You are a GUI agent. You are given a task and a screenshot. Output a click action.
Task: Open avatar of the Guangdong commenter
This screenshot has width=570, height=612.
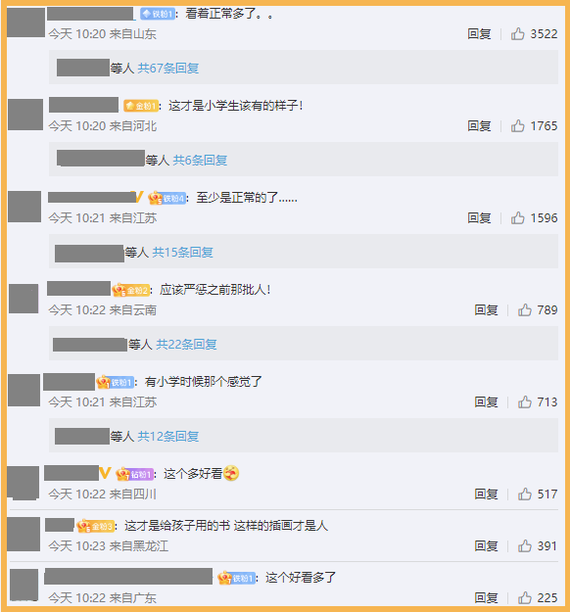24,585
